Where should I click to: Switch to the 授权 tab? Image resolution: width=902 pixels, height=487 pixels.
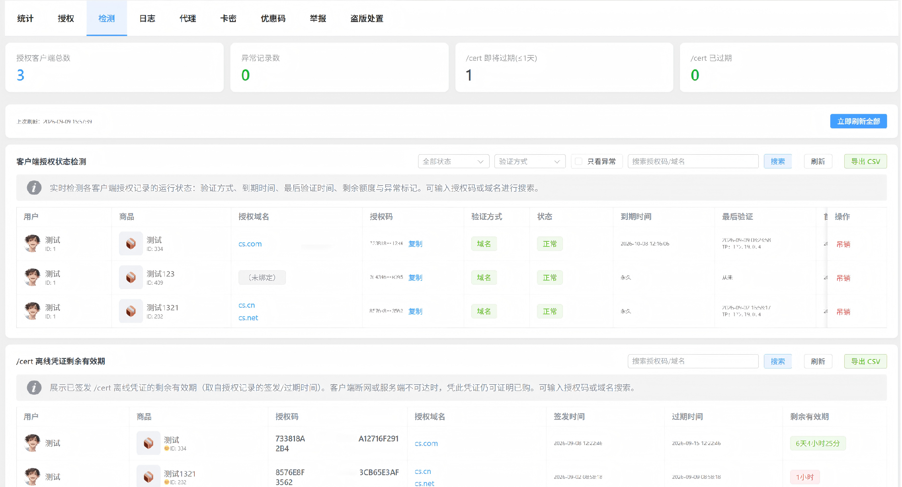(66, 18)
